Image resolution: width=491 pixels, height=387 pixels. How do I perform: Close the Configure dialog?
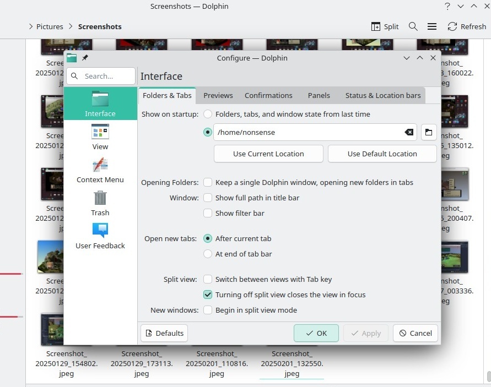(x=433, y=58)
